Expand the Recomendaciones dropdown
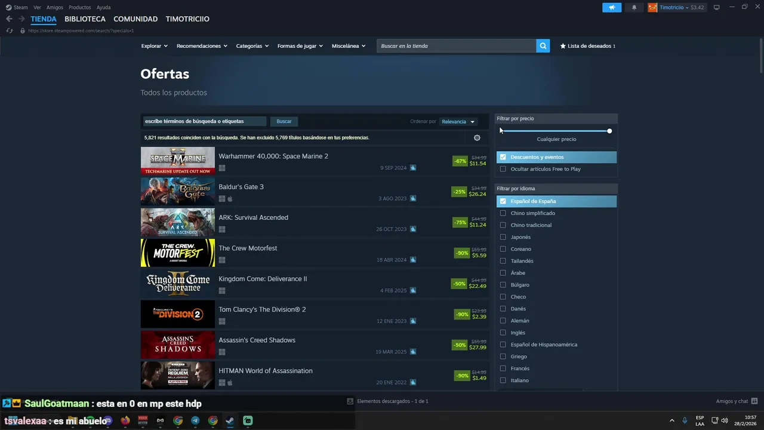 [202, 46]
